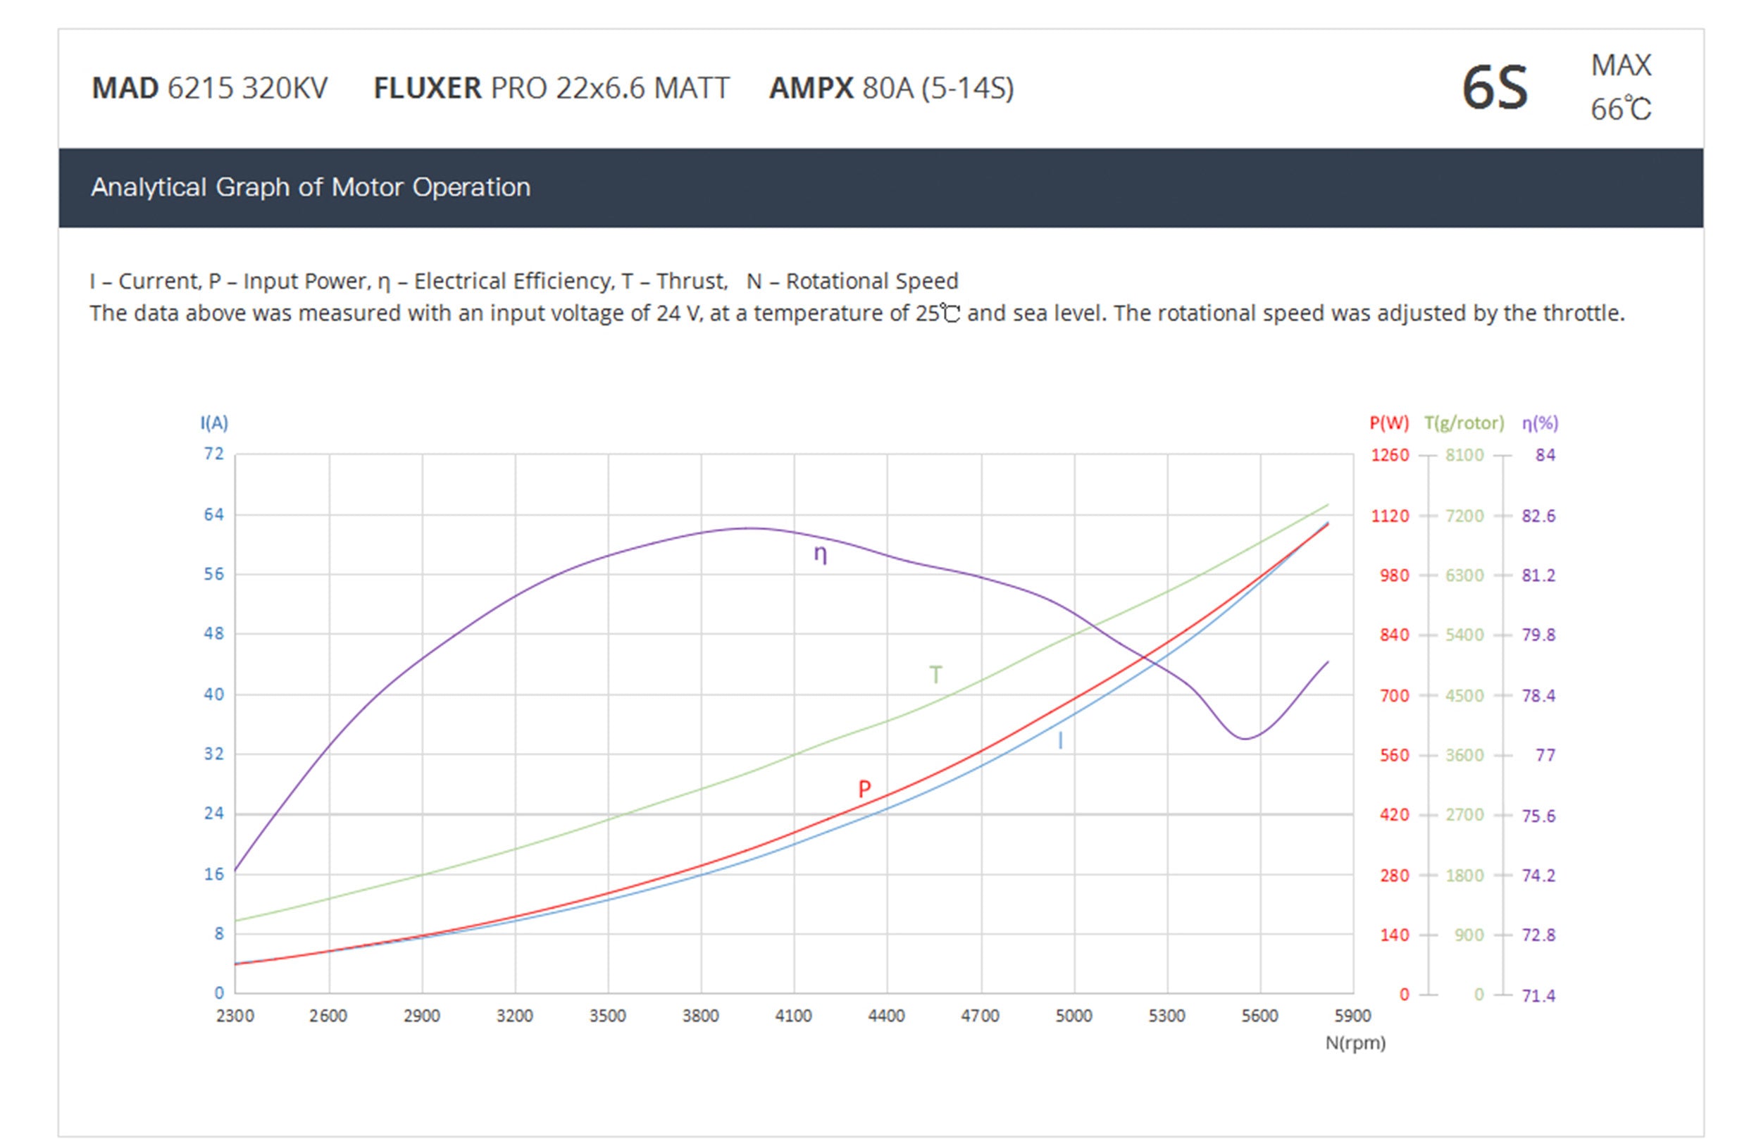The height and width of the screenshot is (1146, 1761).
Task: Click the N(rpm) axis title
Action: point(1355,1042)
